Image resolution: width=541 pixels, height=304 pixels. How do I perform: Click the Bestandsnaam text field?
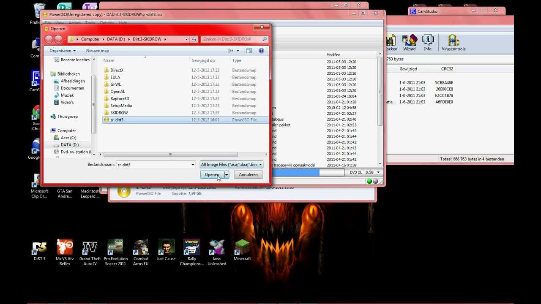point(153,165)
